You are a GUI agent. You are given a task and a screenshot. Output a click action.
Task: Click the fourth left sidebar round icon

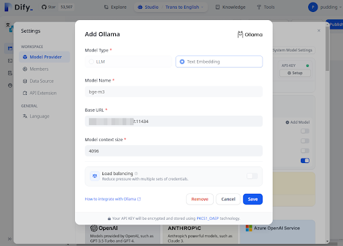(10, 86)
